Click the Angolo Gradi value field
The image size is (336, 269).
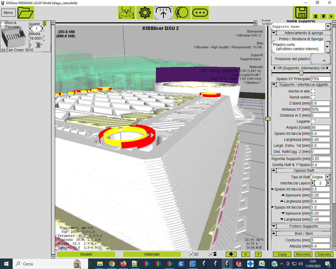pyautogui.click(x=321, y=127)
